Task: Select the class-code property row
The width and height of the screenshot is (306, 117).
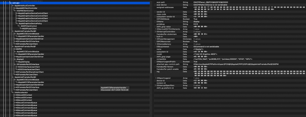Action: [x=230, y=14]
